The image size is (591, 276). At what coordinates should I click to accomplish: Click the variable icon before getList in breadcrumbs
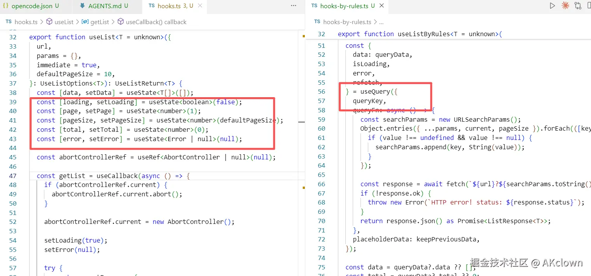[85, 22]
